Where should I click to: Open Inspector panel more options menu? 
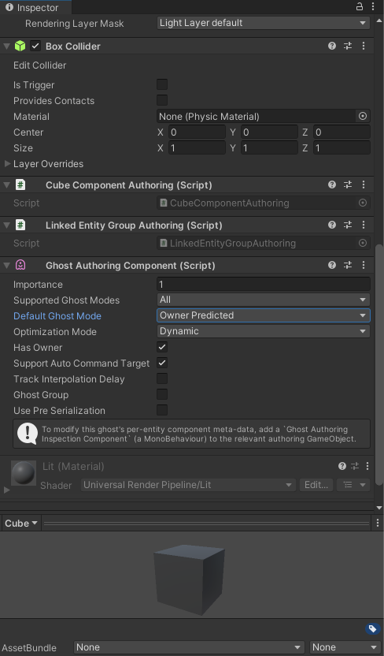[373, 6]
